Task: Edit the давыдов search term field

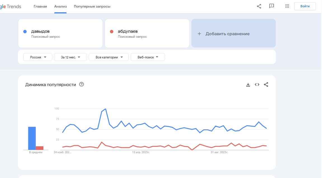Action: (41, 31)
